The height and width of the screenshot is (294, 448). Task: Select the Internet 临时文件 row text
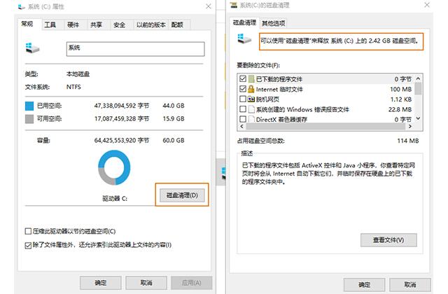pos(279,90)
